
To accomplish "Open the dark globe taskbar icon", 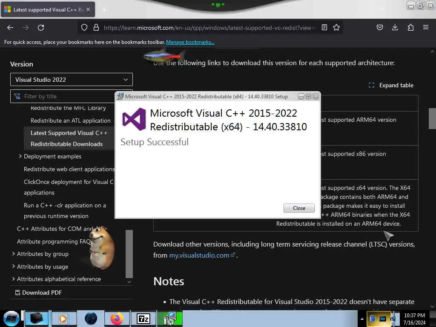I will pos(91,318).
